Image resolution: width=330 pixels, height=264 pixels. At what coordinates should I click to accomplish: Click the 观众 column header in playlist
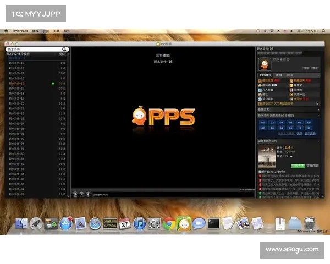pyautogui.click(x=62, y=54)
